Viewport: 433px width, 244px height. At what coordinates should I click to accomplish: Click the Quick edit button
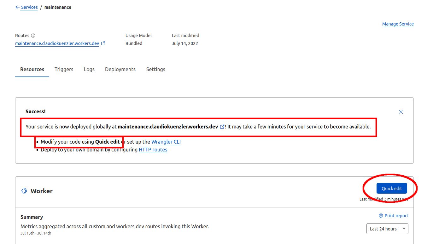(x=392, y=188)
